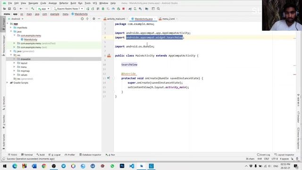Click locate-file target icon in Project panel
This screenshot has width=302, height=170.
82,19
